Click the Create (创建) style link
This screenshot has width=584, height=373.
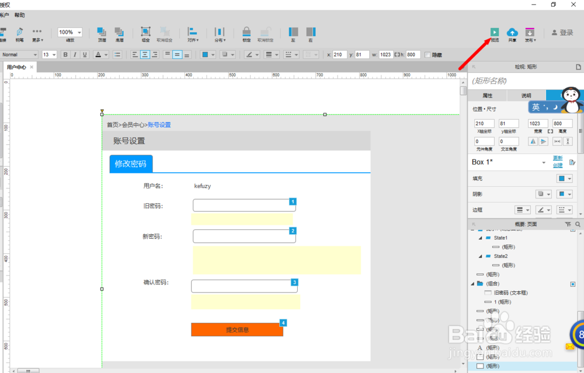point(558,165)
